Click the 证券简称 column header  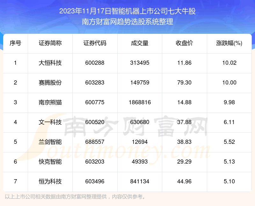click(50, 43)
